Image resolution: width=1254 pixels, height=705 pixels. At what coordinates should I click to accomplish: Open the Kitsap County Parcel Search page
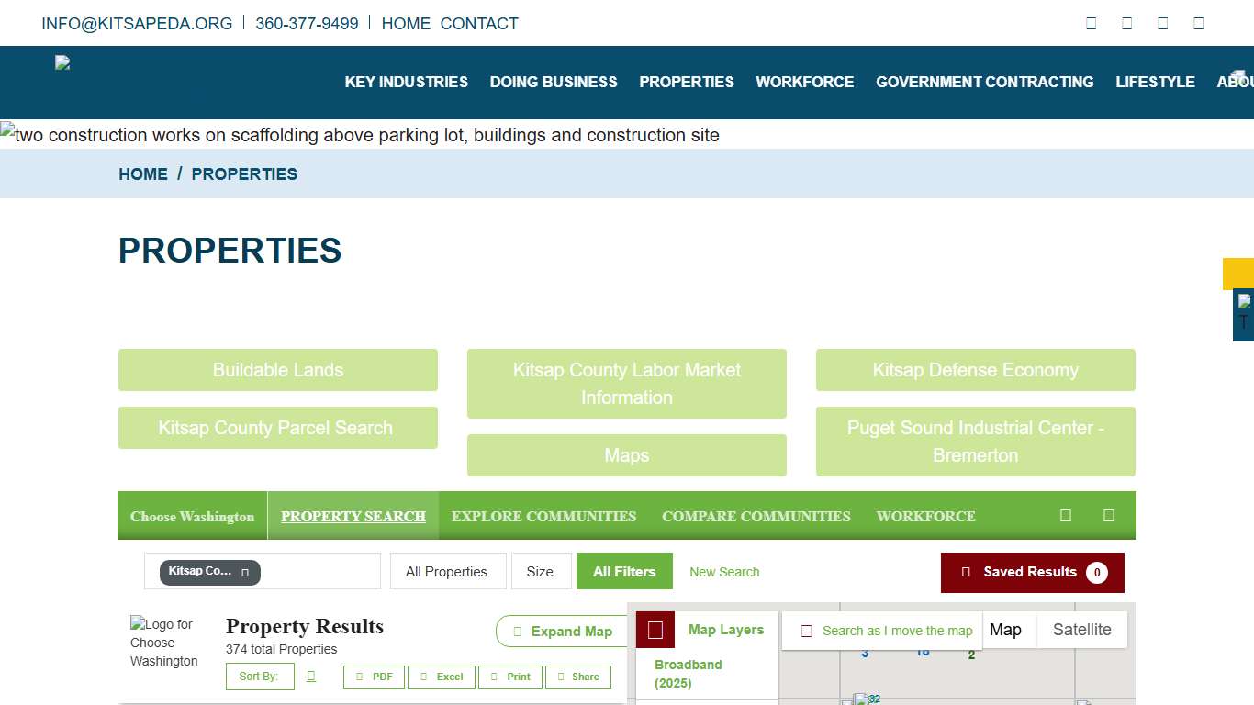pos(277,428)
